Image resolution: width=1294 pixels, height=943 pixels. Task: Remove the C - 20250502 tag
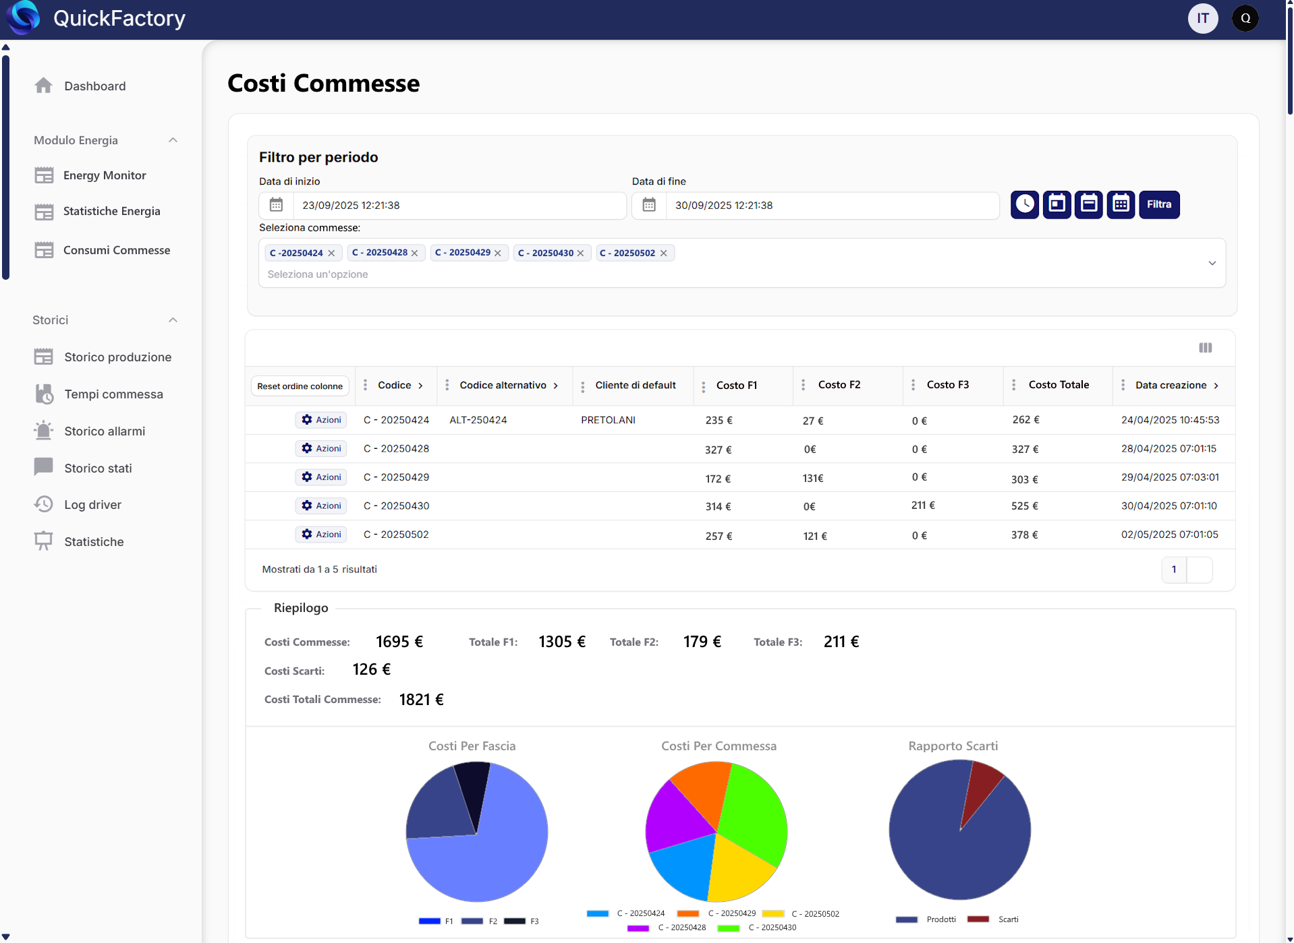coord(664,253)
